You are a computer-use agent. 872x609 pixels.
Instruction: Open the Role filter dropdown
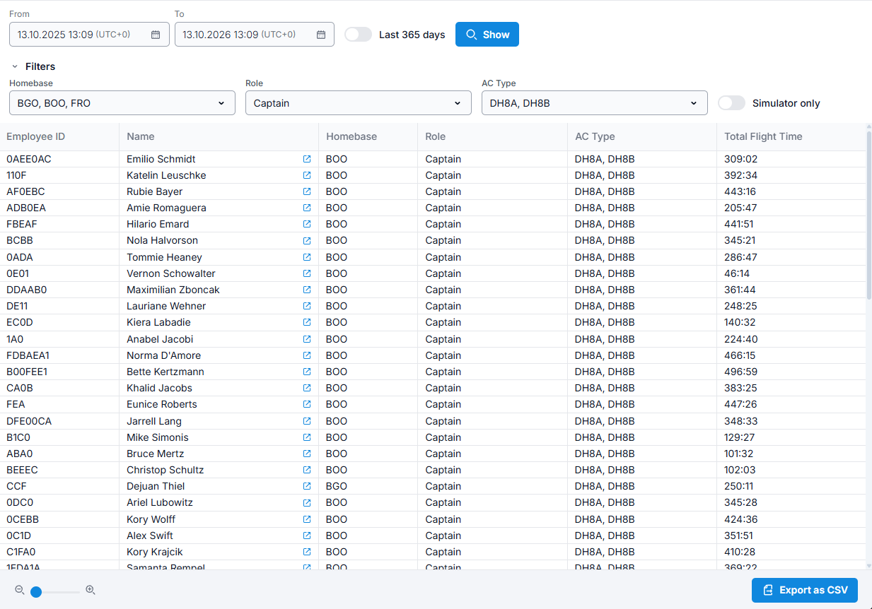[x=359, y=103]
